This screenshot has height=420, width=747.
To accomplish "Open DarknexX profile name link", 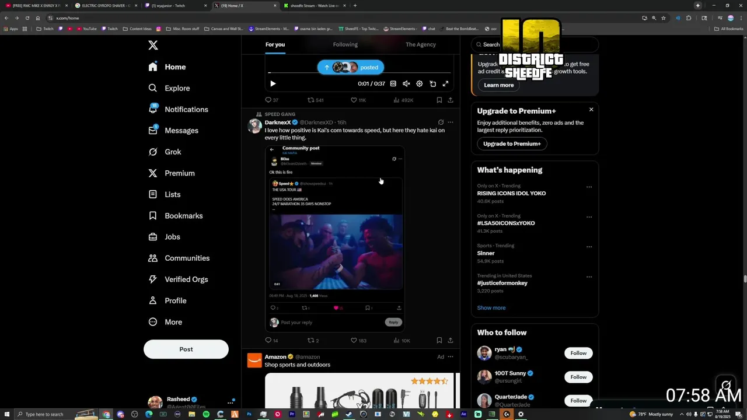I will [x=278, y=123].
